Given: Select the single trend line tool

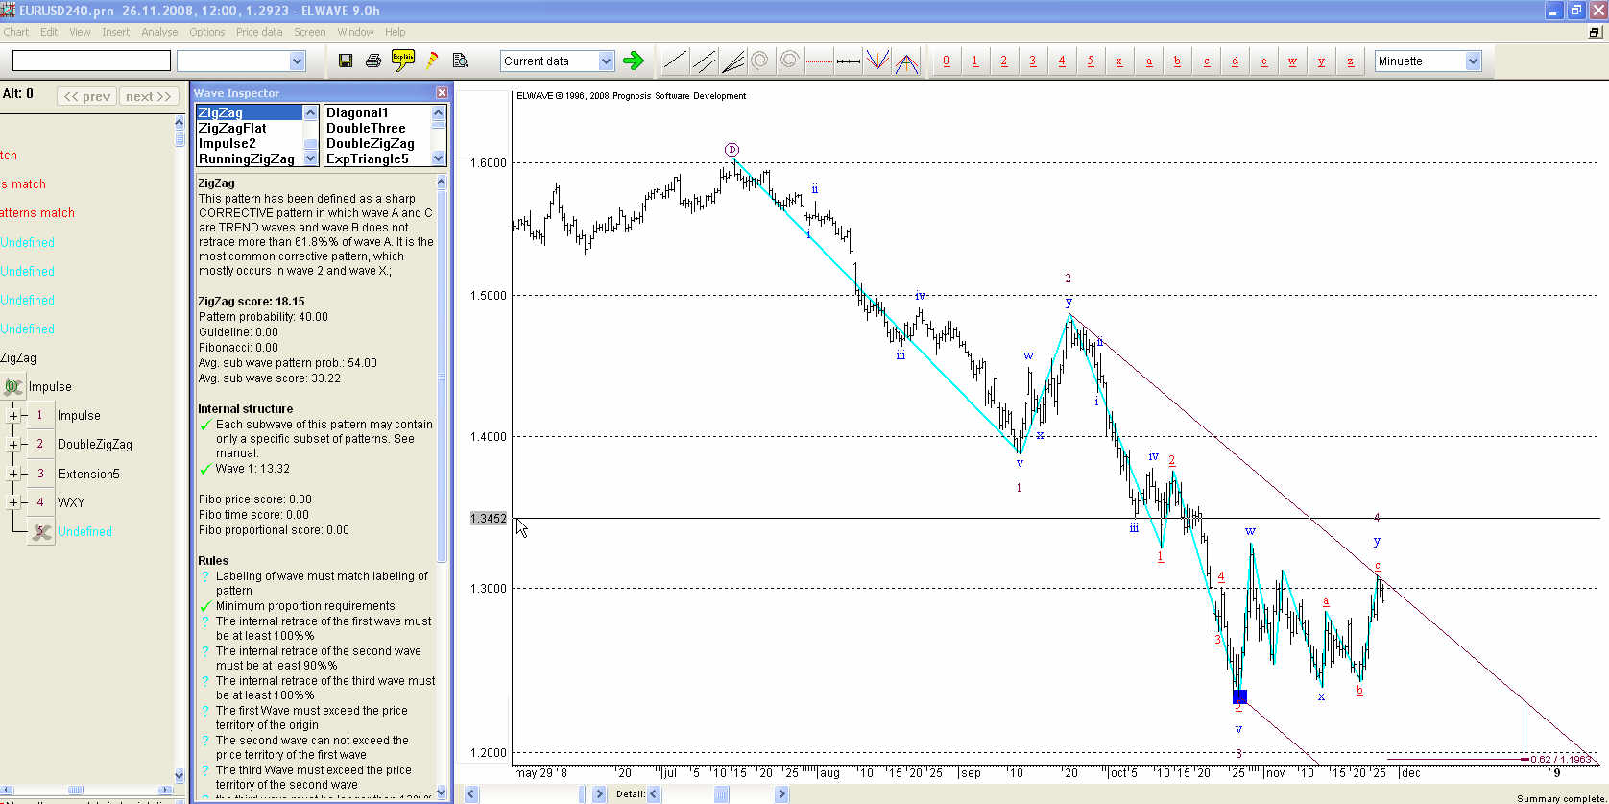Looking at the screenshot, I should pyautogui.click(x=675, y=61).
